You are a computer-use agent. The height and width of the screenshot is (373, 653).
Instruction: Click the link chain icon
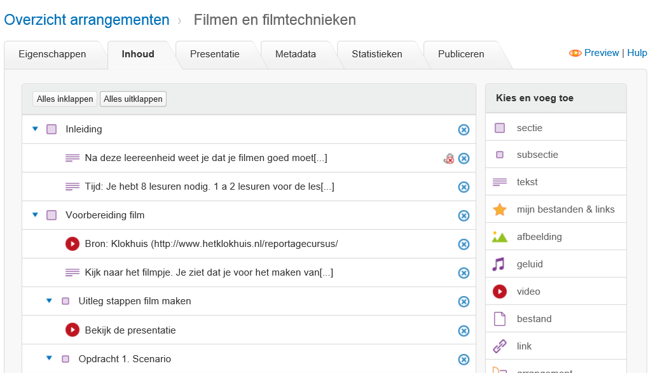[500, 346]
